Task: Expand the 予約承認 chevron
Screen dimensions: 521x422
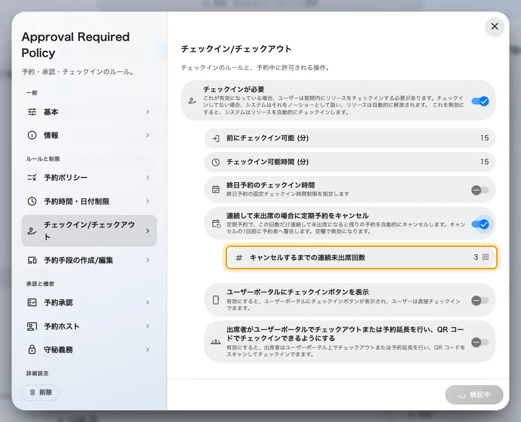Action: 148,302
